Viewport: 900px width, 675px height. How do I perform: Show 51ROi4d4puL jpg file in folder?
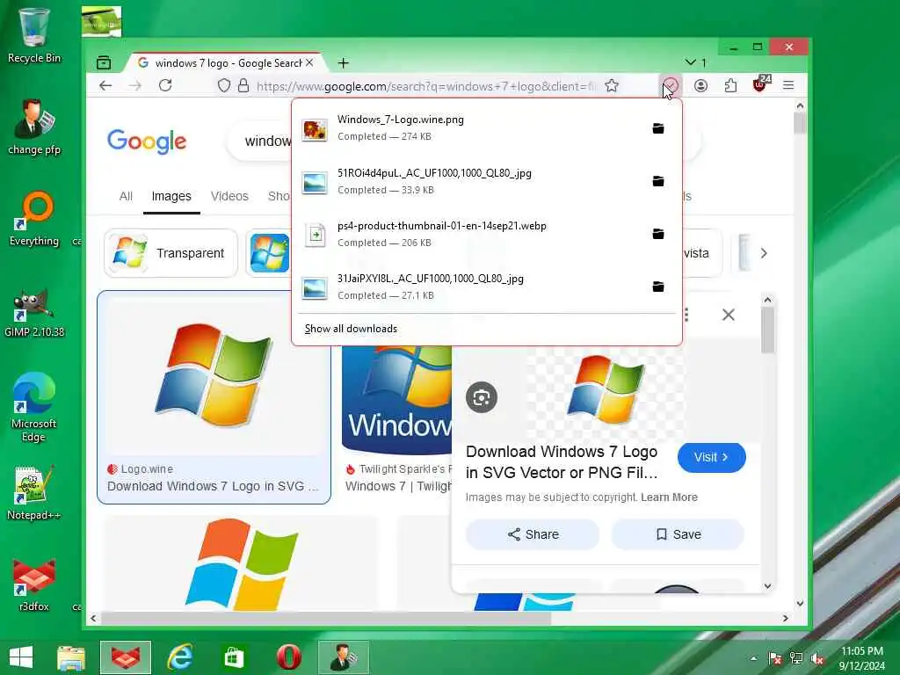point(657,181)
